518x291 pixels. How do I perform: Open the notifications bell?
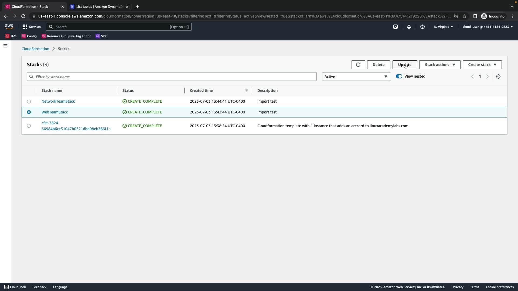pyautogui.click(x=409, y=27)
